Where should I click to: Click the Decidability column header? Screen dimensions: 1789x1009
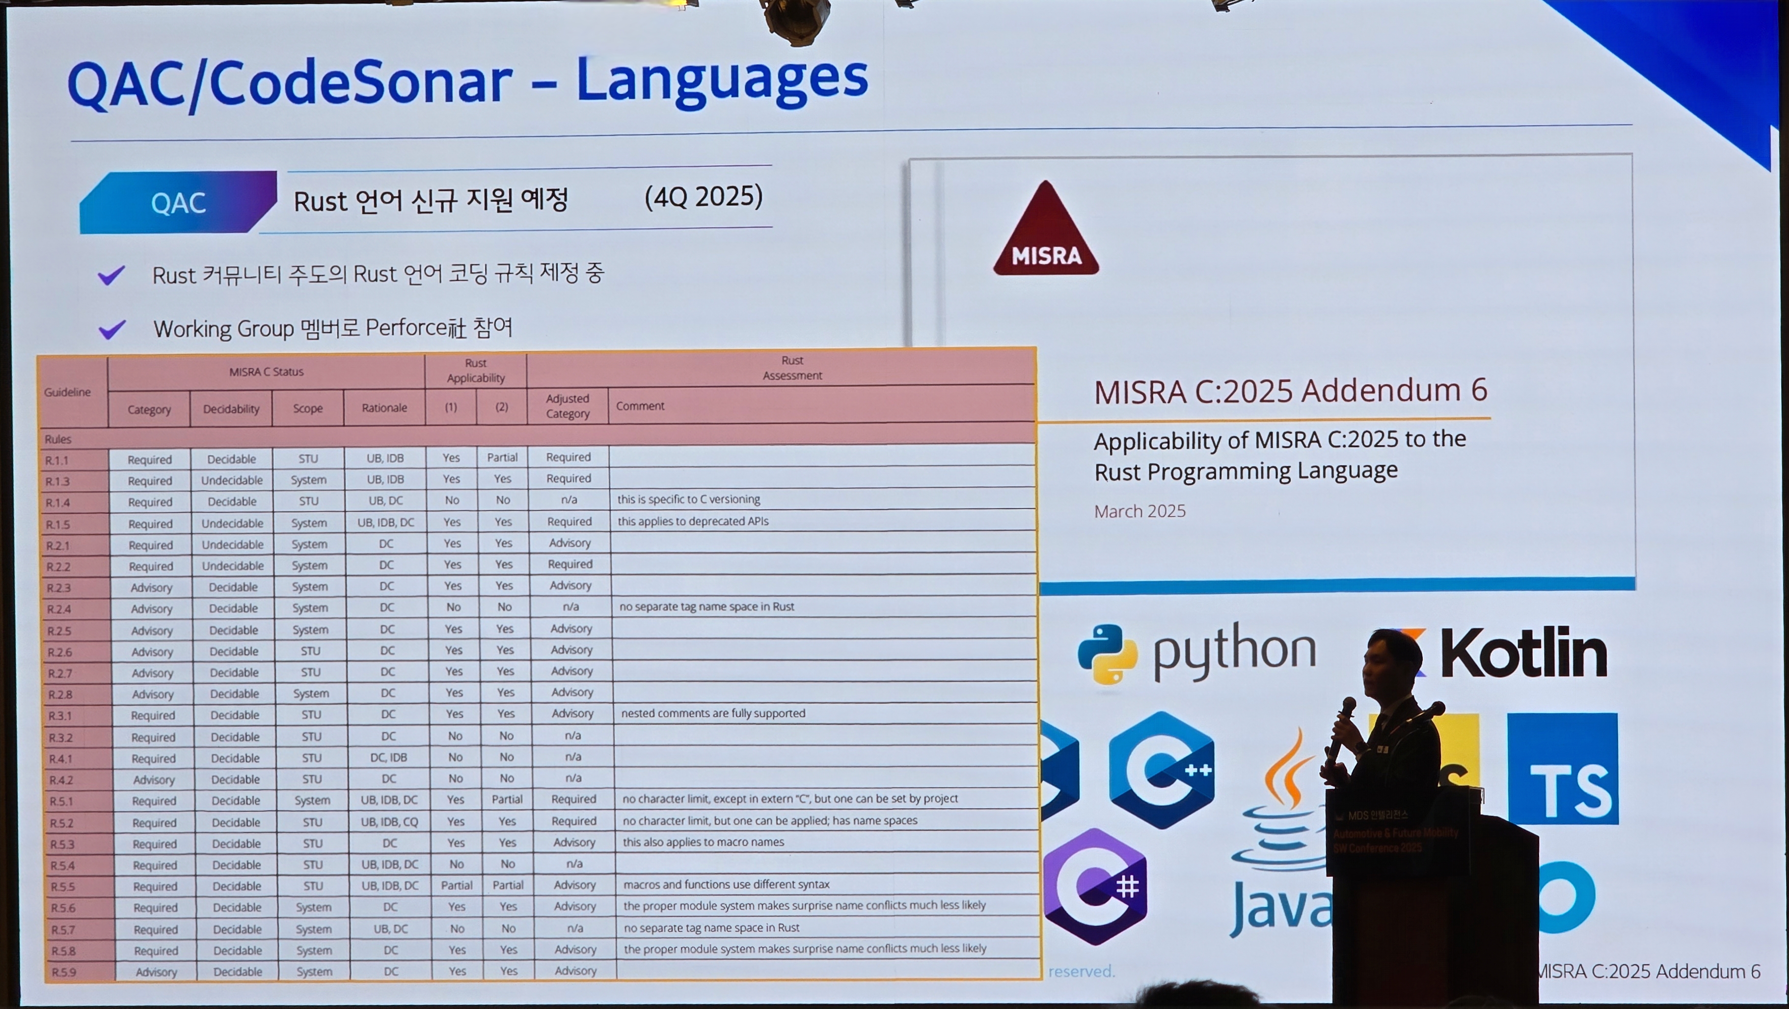pyautogui.click(x=231, y=409)
